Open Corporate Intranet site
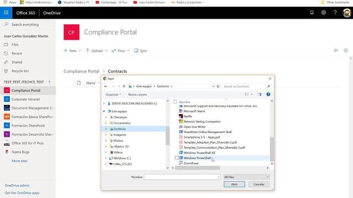This screenshot has width=353, height=198. pyautogui.click(x=25, y=99)
